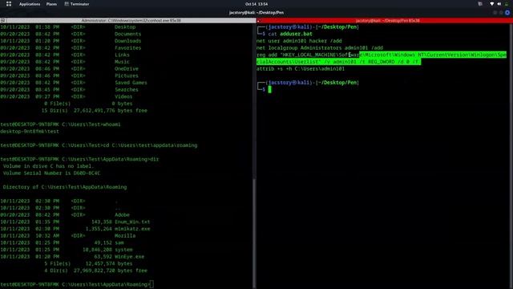Click 'desktop-9nt8fmk\test' whoami output
The height and width of the screenshot is (289, 513).
coord(30,132)
